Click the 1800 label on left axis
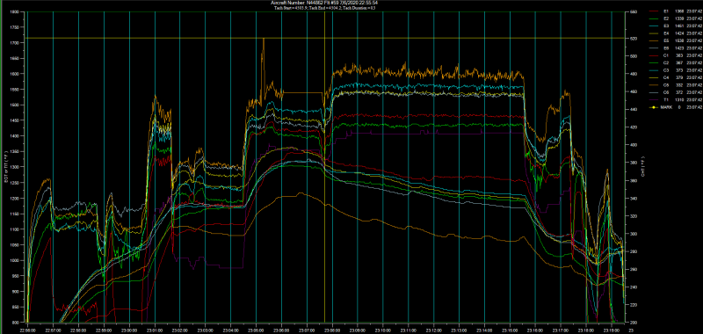Screen dimensions: 703x334 [15, 11]
